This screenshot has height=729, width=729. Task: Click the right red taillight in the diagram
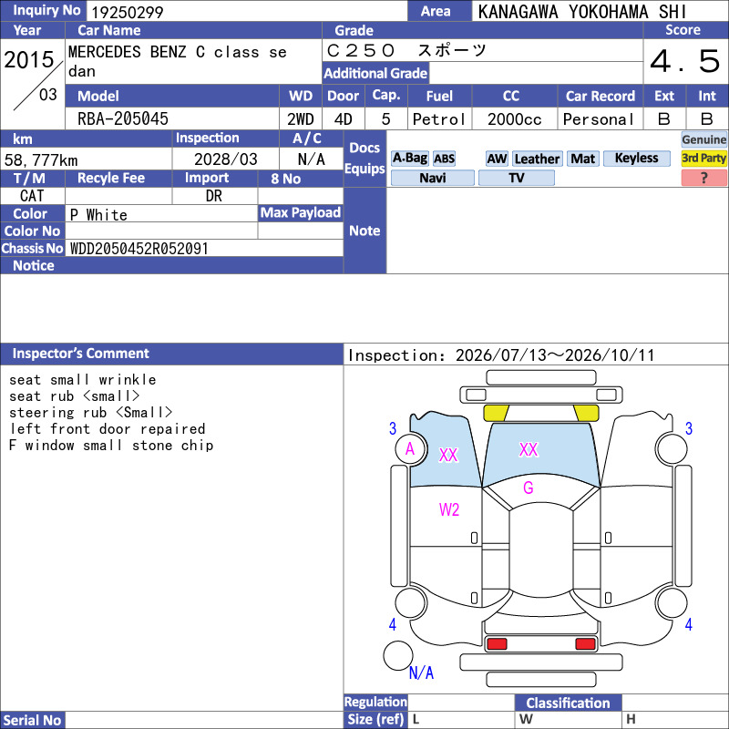coord(585,644)
